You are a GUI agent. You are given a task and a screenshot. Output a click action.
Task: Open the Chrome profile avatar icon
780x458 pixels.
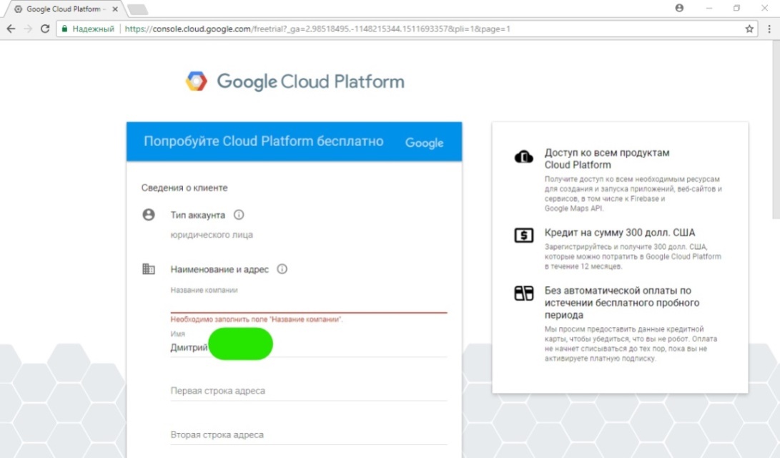pyautogui.click(x=679, y=8)
